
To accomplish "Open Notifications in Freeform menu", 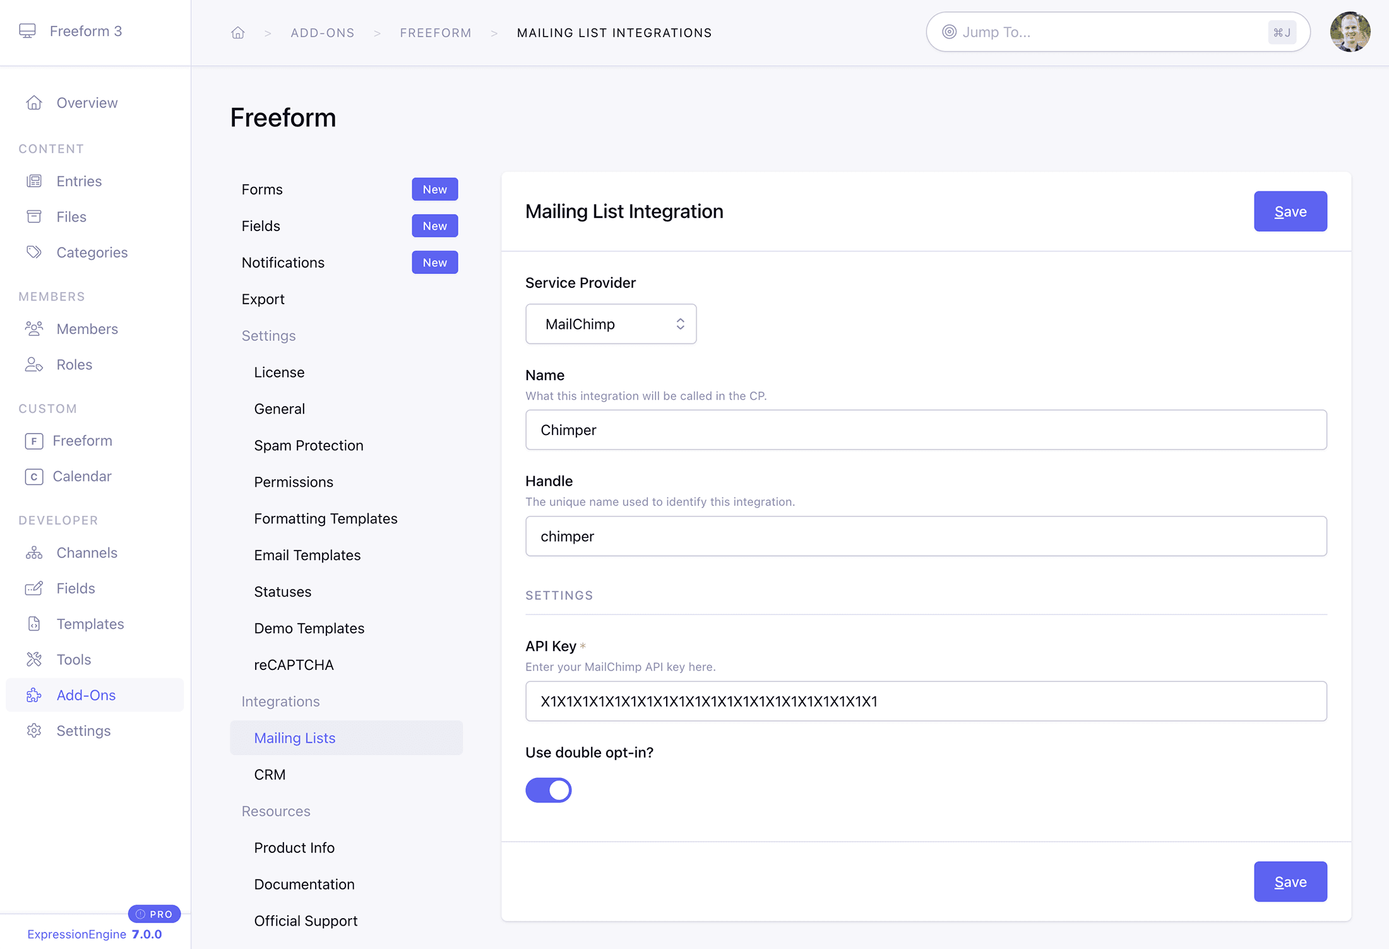I will 282,262.
